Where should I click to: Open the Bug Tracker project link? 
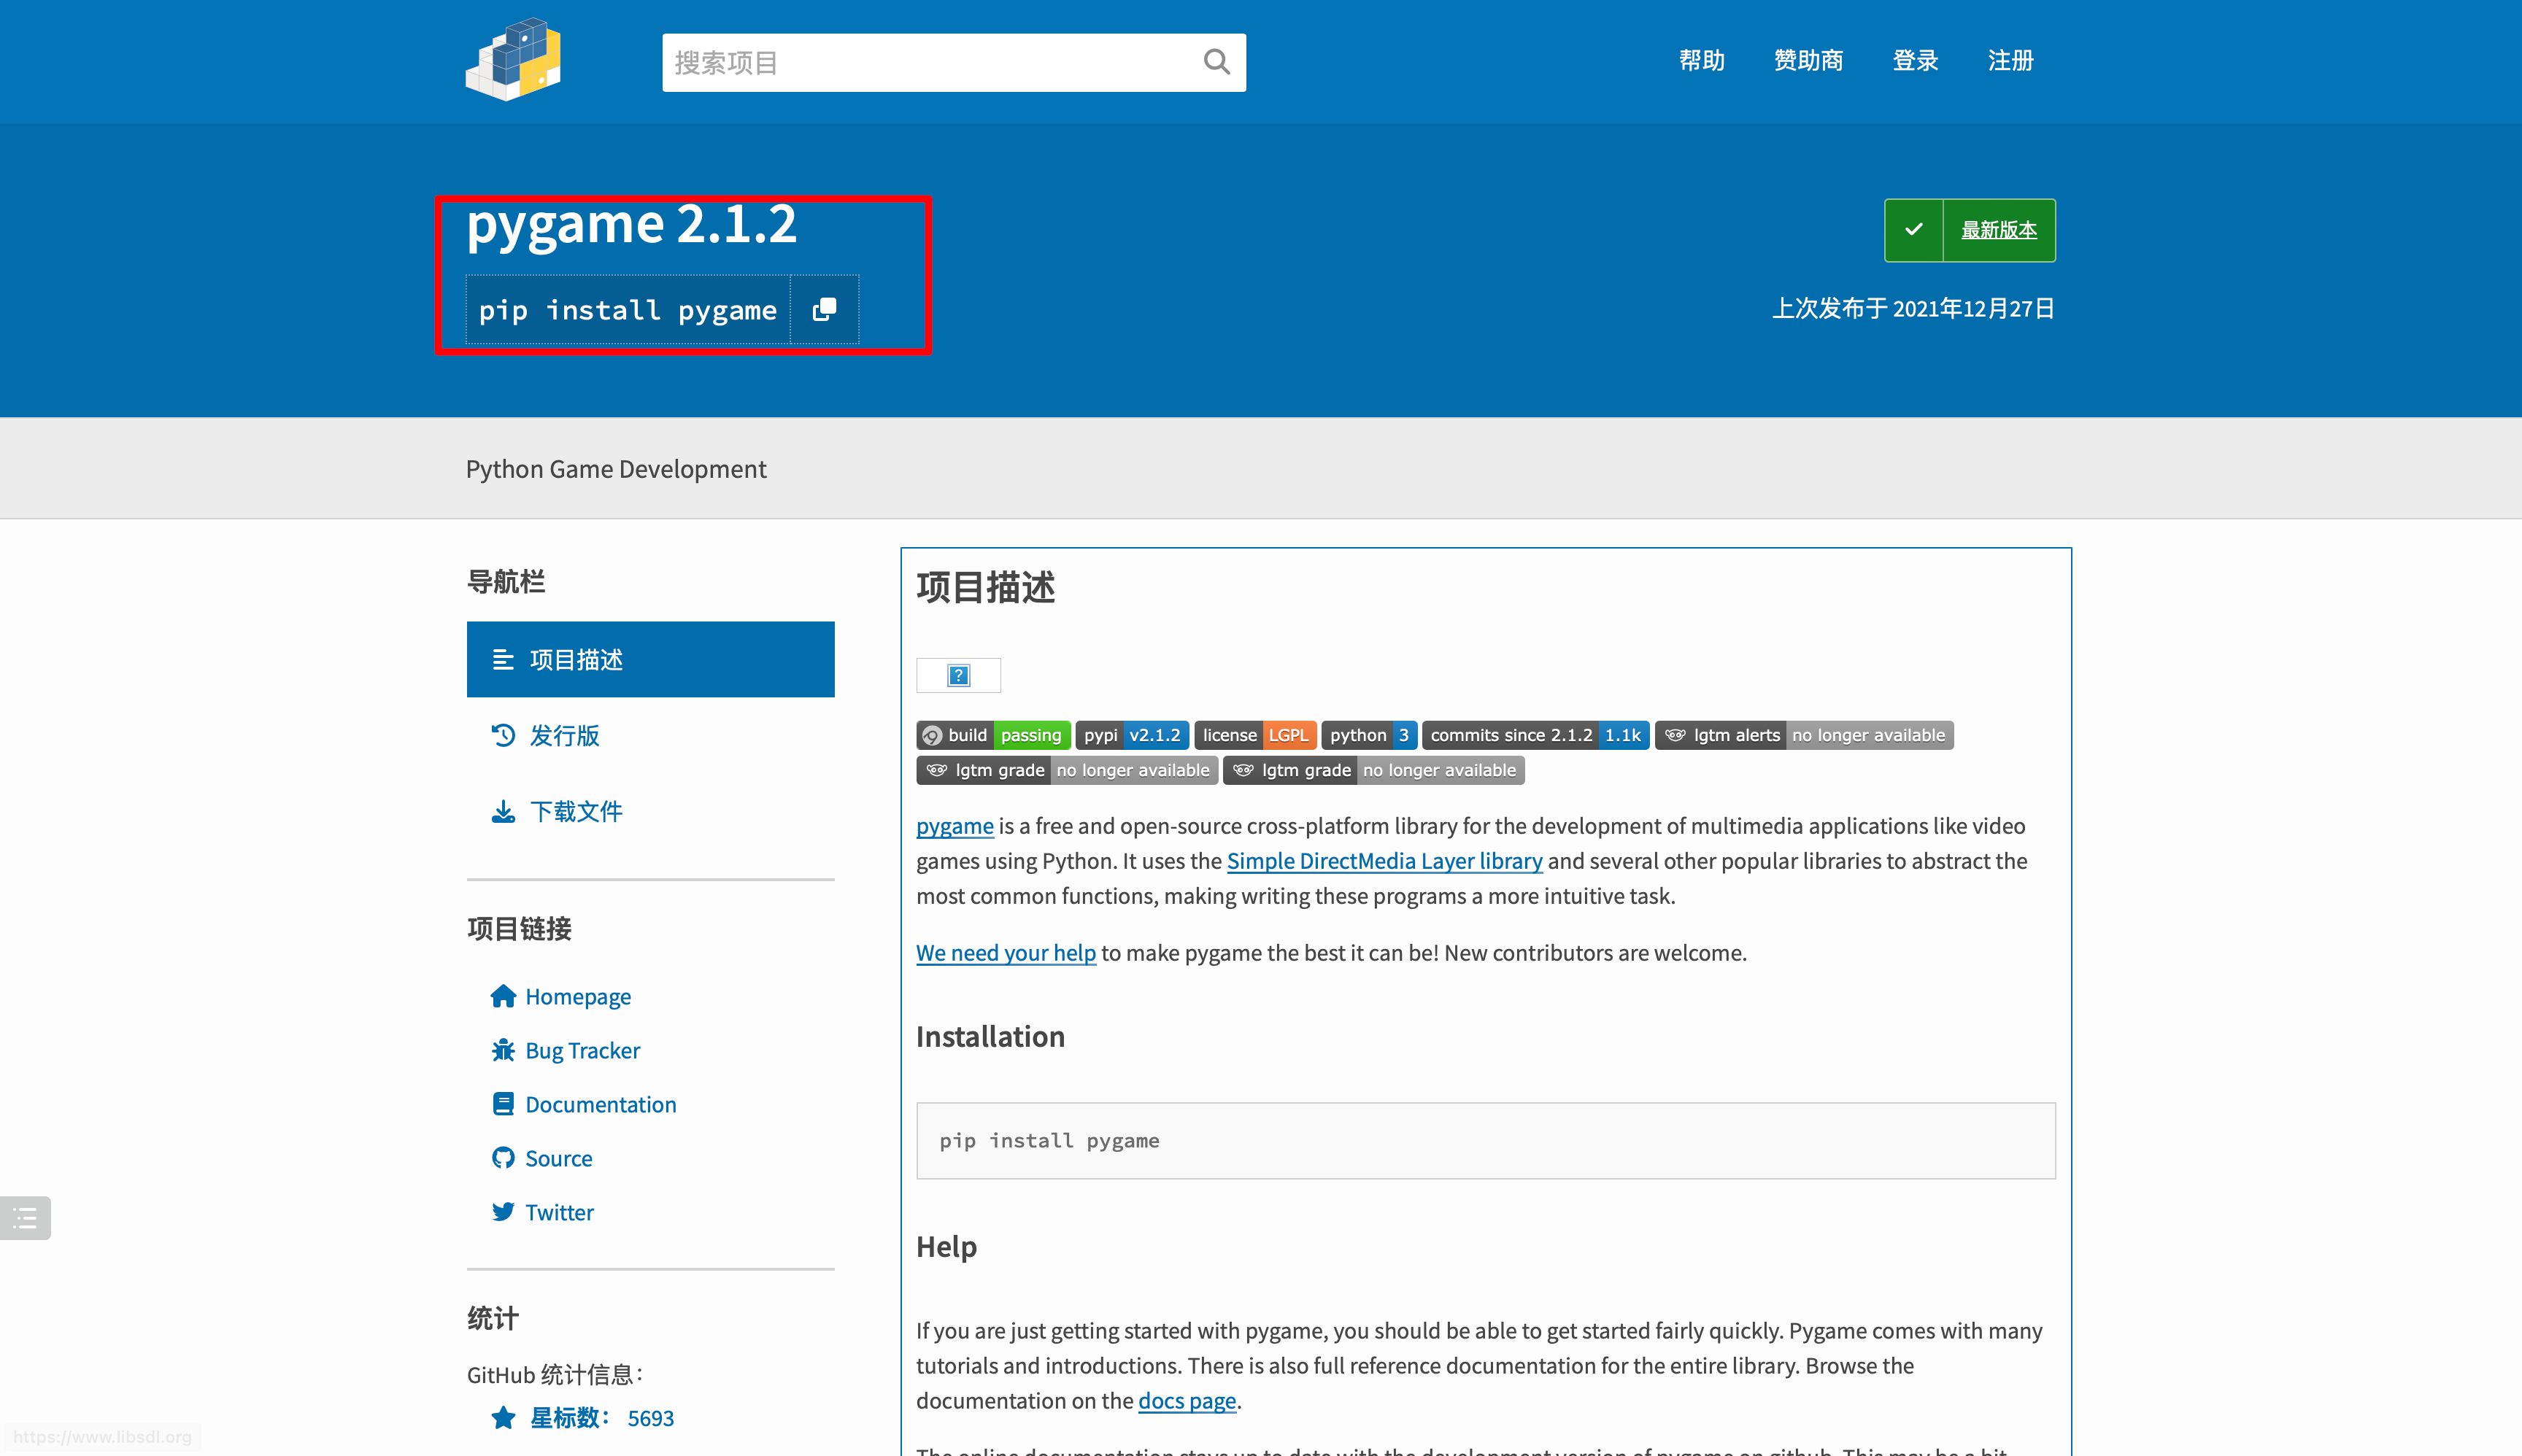click(x=582, y=1050)
